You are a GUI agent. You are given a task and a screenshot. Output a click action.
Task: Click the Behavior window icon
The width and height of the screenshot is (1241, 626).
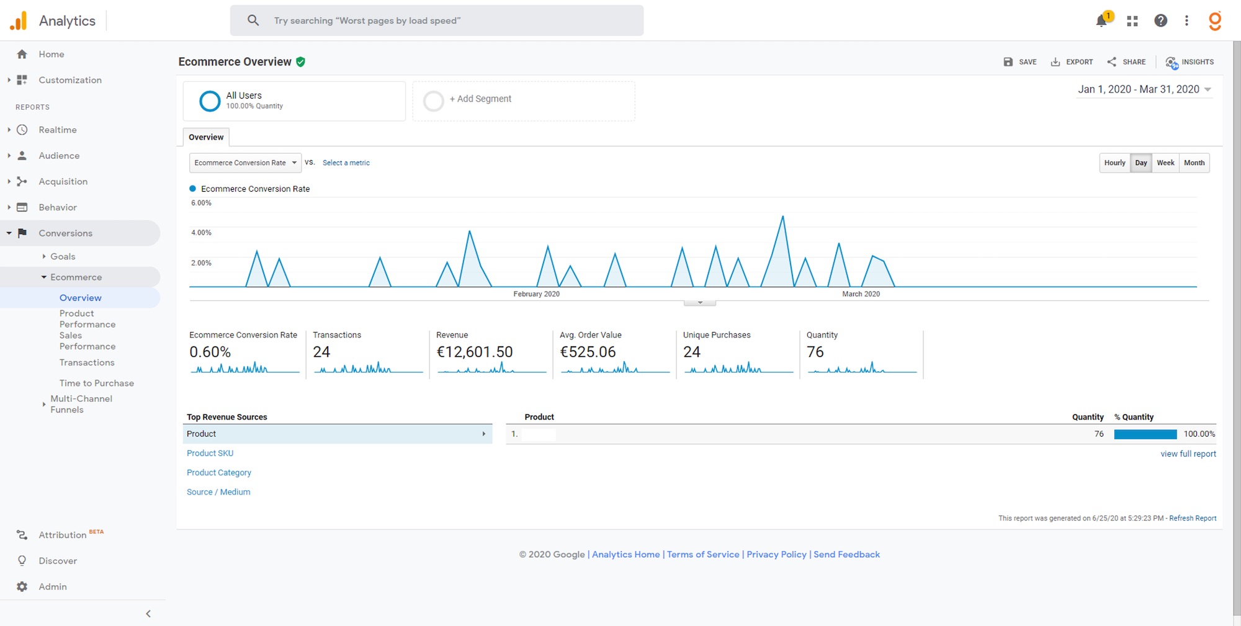coord(22,207)
